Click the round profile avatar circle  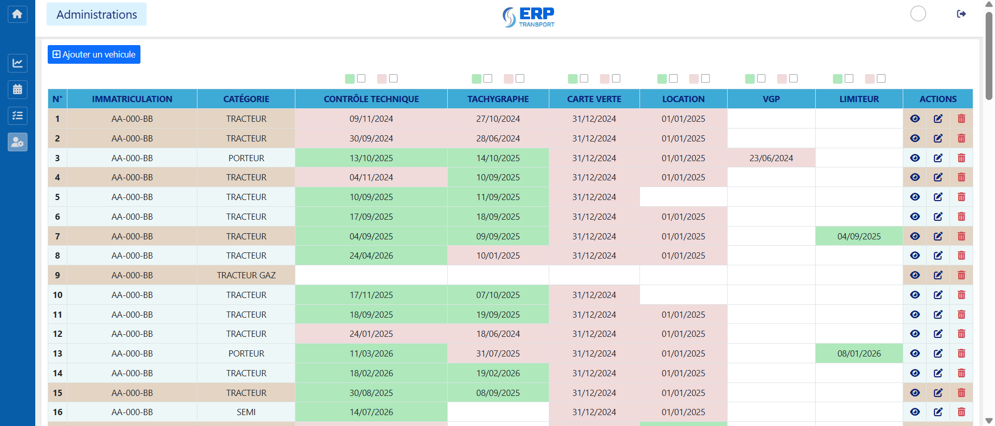[x=918, y=14]
